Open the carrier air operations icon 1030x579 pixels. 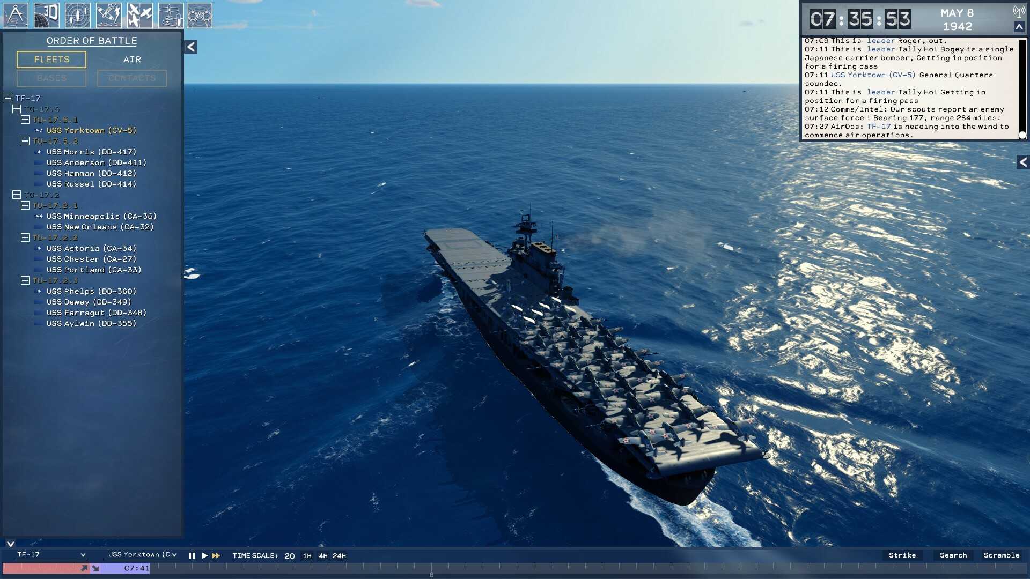coord(172,15)
